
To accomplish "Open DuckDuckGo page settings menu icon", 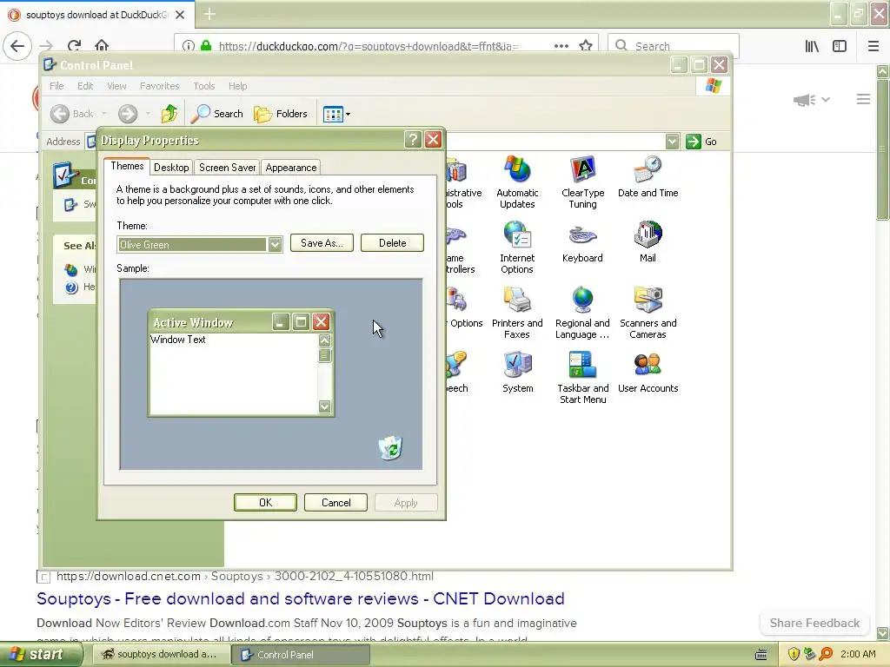I will click(863, 99).
